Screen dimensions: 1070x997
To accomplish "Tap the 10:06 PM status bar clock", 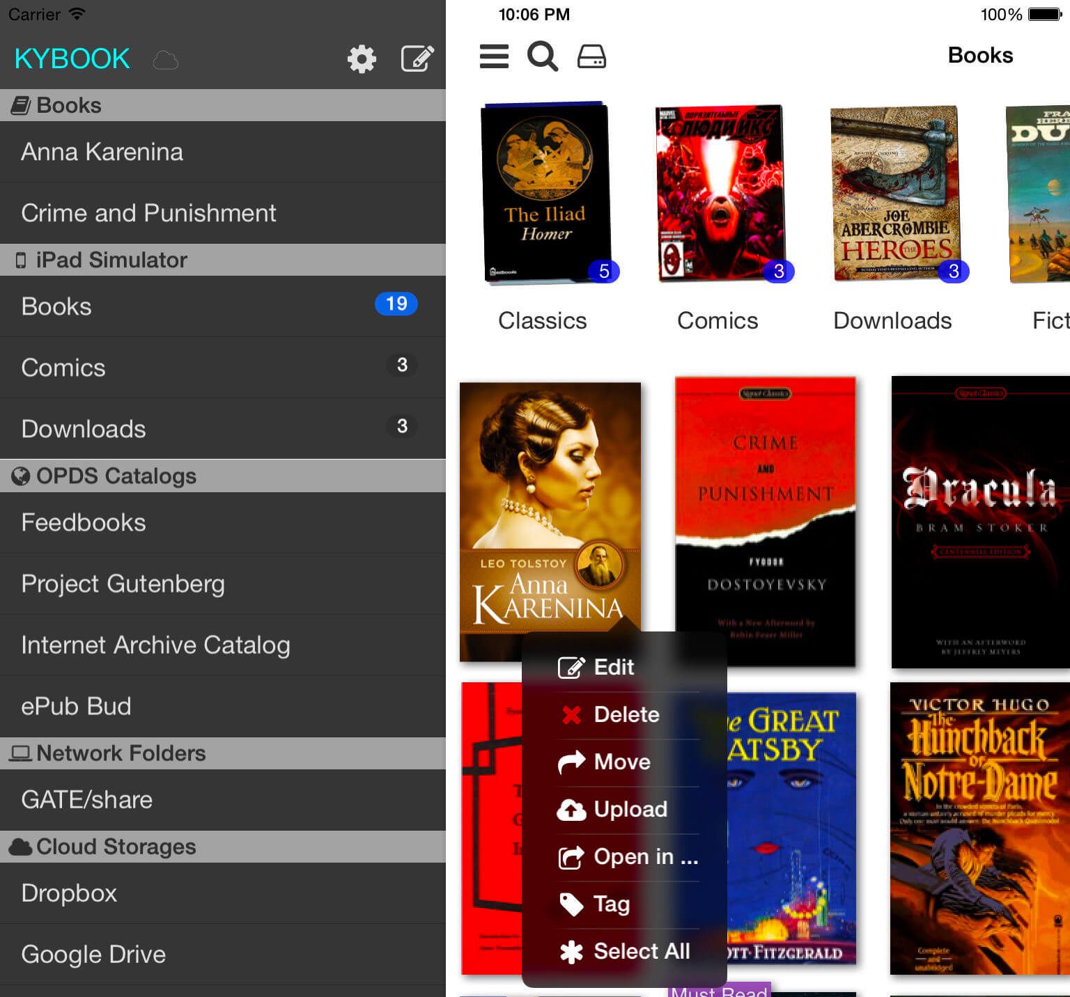I will tap(534, 14).
